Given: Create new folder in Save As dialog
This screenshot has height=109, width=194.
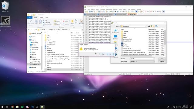Looking at the screenshot, I should pyautogui.click(x=154, y=26).
